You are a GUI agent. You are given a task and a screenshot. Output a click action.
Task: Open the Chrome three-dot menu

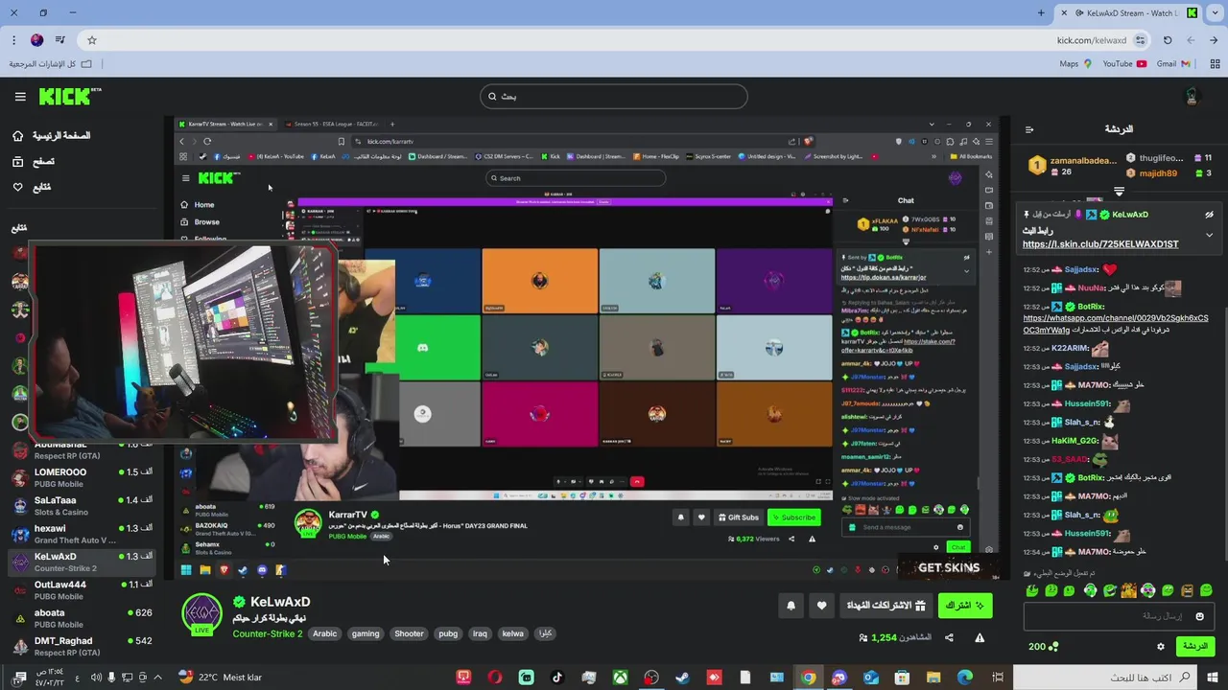point(14,40)
